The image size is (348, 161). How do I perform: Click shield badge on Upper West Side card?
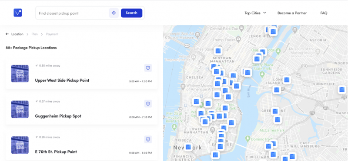point(148,68)
